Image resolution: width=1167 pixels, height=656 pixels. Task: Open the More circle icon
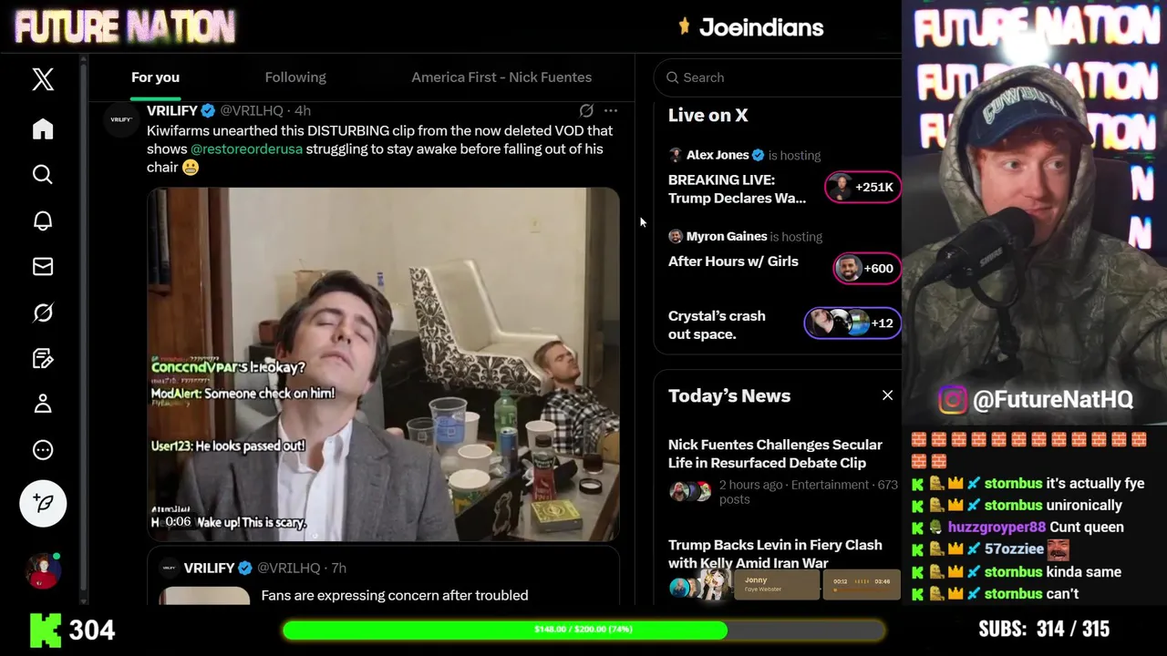43,450
